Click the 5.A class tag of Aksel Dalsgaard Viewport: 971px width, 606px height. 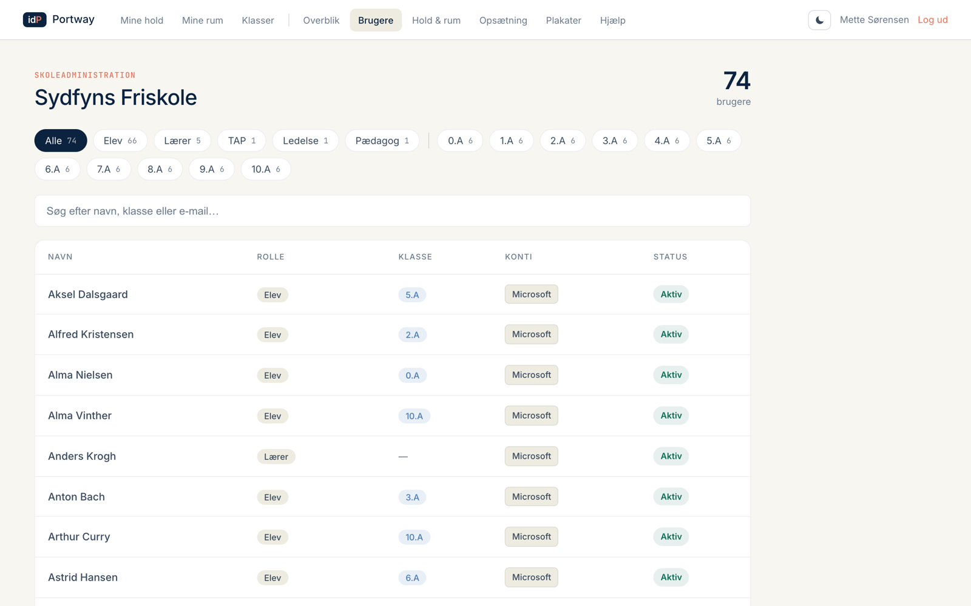point(412,295)
